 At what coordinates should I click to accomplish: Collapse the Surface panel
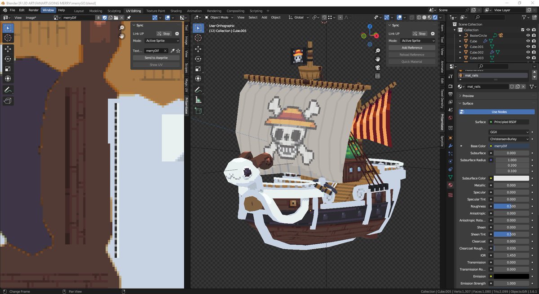[x=468, y=104]
